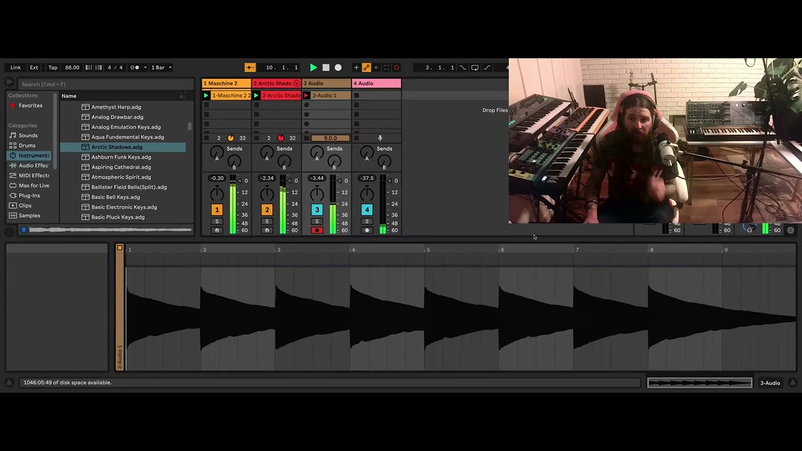Click bar 5 marker in clip ruler
This screenshot has height=451, width=802.
click(428, 250)
